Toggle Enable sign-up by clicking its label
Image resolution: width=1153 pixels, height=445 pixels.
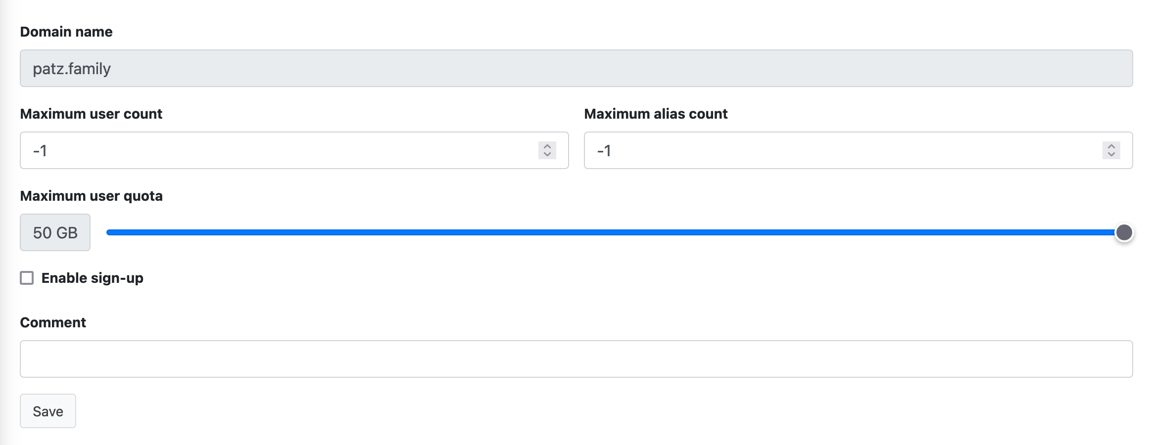[x=92, y=278]
